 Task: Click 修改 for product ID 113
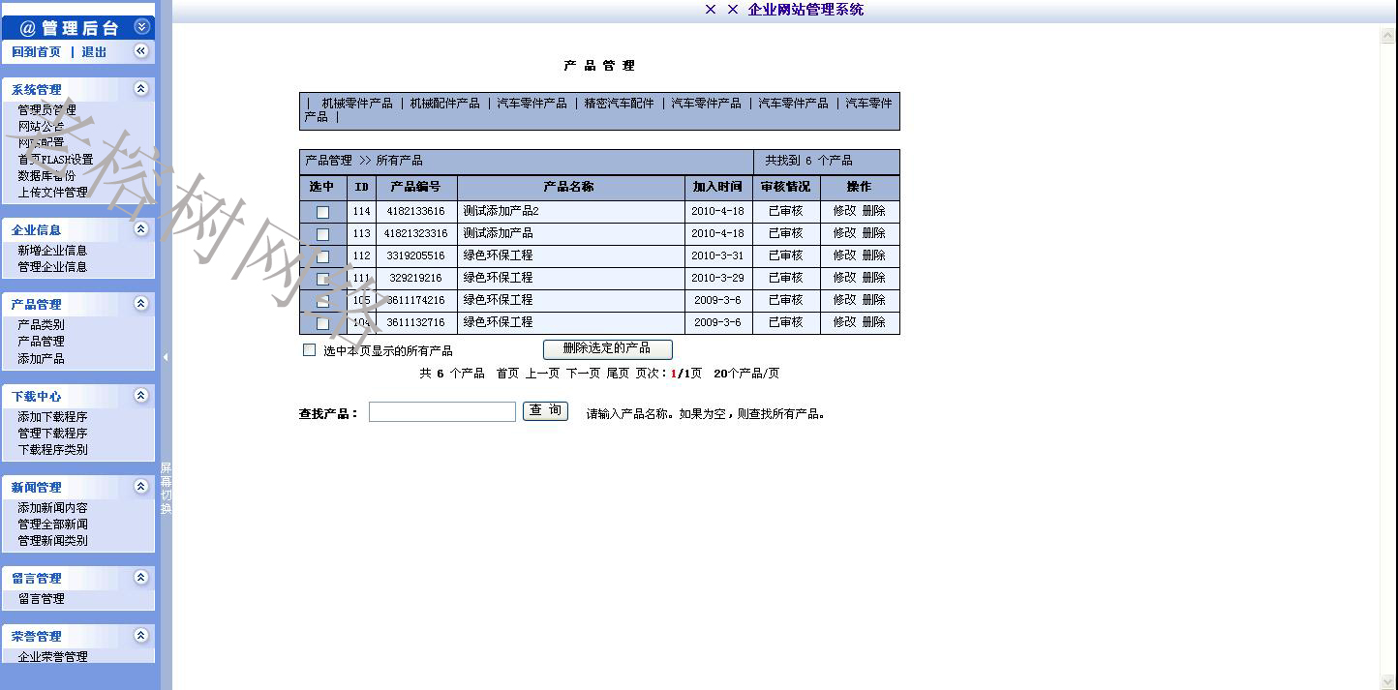844,233
